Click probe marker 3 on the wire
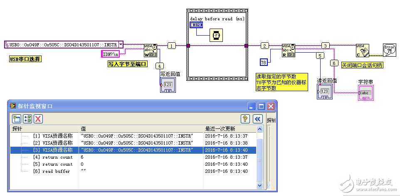The height and width of the screenshot is (196, 400). click(325, 46)
